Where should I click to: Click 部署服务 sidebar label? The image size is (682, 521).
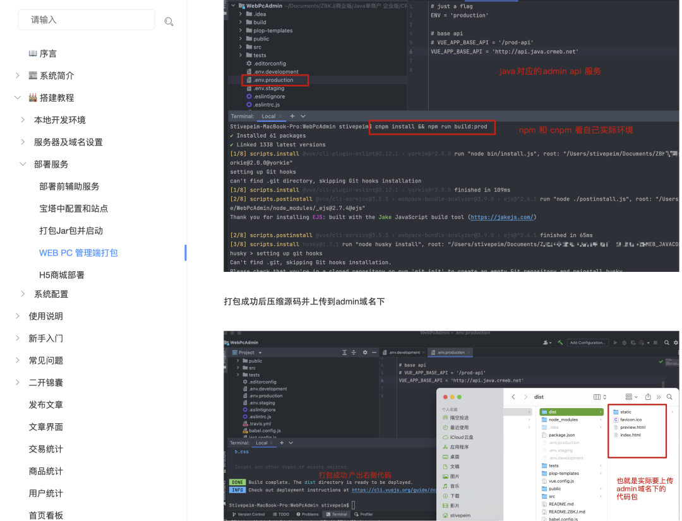51,164
